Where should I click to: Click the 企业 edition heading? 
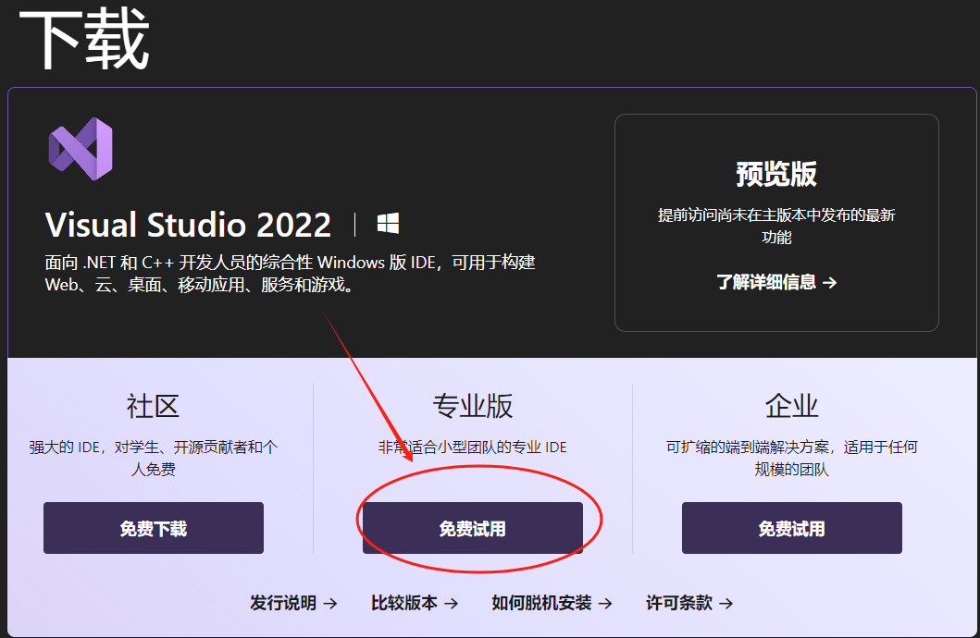[x=792, y=407]
